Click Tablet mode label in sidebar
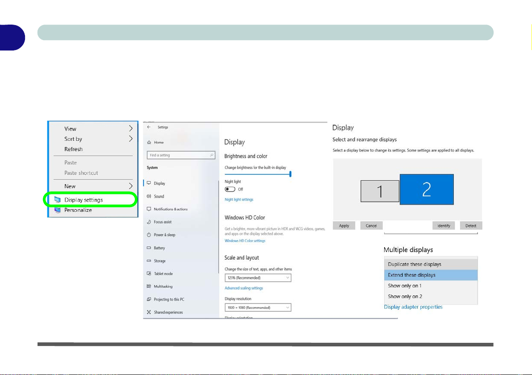The height and width of the screenshot is (375, 532). point(163,274)
